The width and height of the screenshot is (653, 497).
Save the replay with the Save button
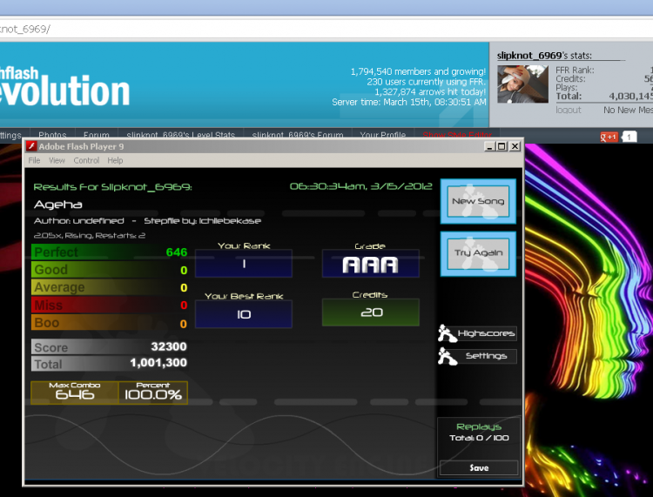point(479,468)
